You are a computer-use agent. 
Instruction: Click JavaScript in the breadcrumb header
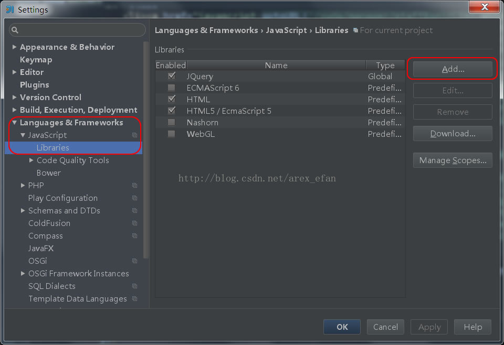286,30
